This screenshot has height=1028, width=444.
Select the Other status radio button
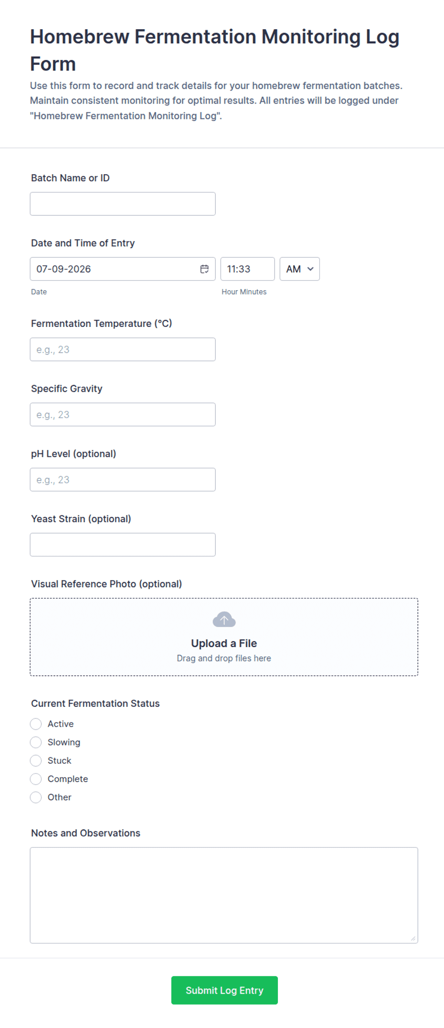36,797
